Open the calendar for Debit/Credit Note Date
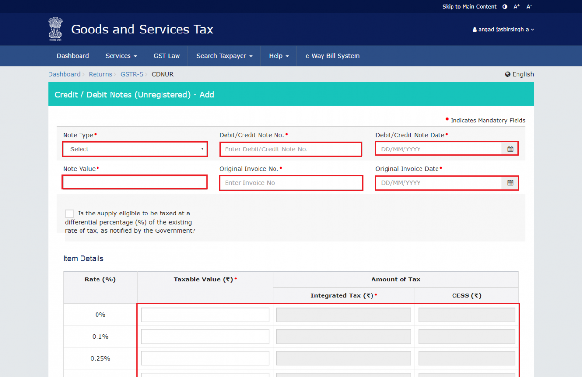 point(510,148)
